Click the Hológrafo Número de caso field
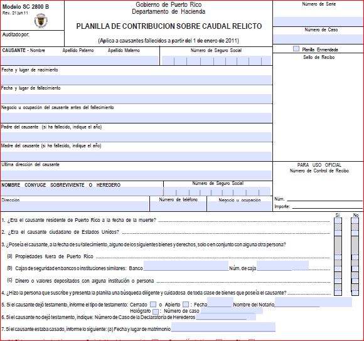 pos(232,311)
